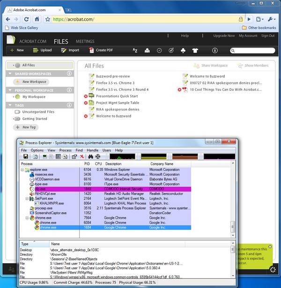Open the Handle menu in Process Explorer
This screenshot has width=281, height=288.
(93, 150)
